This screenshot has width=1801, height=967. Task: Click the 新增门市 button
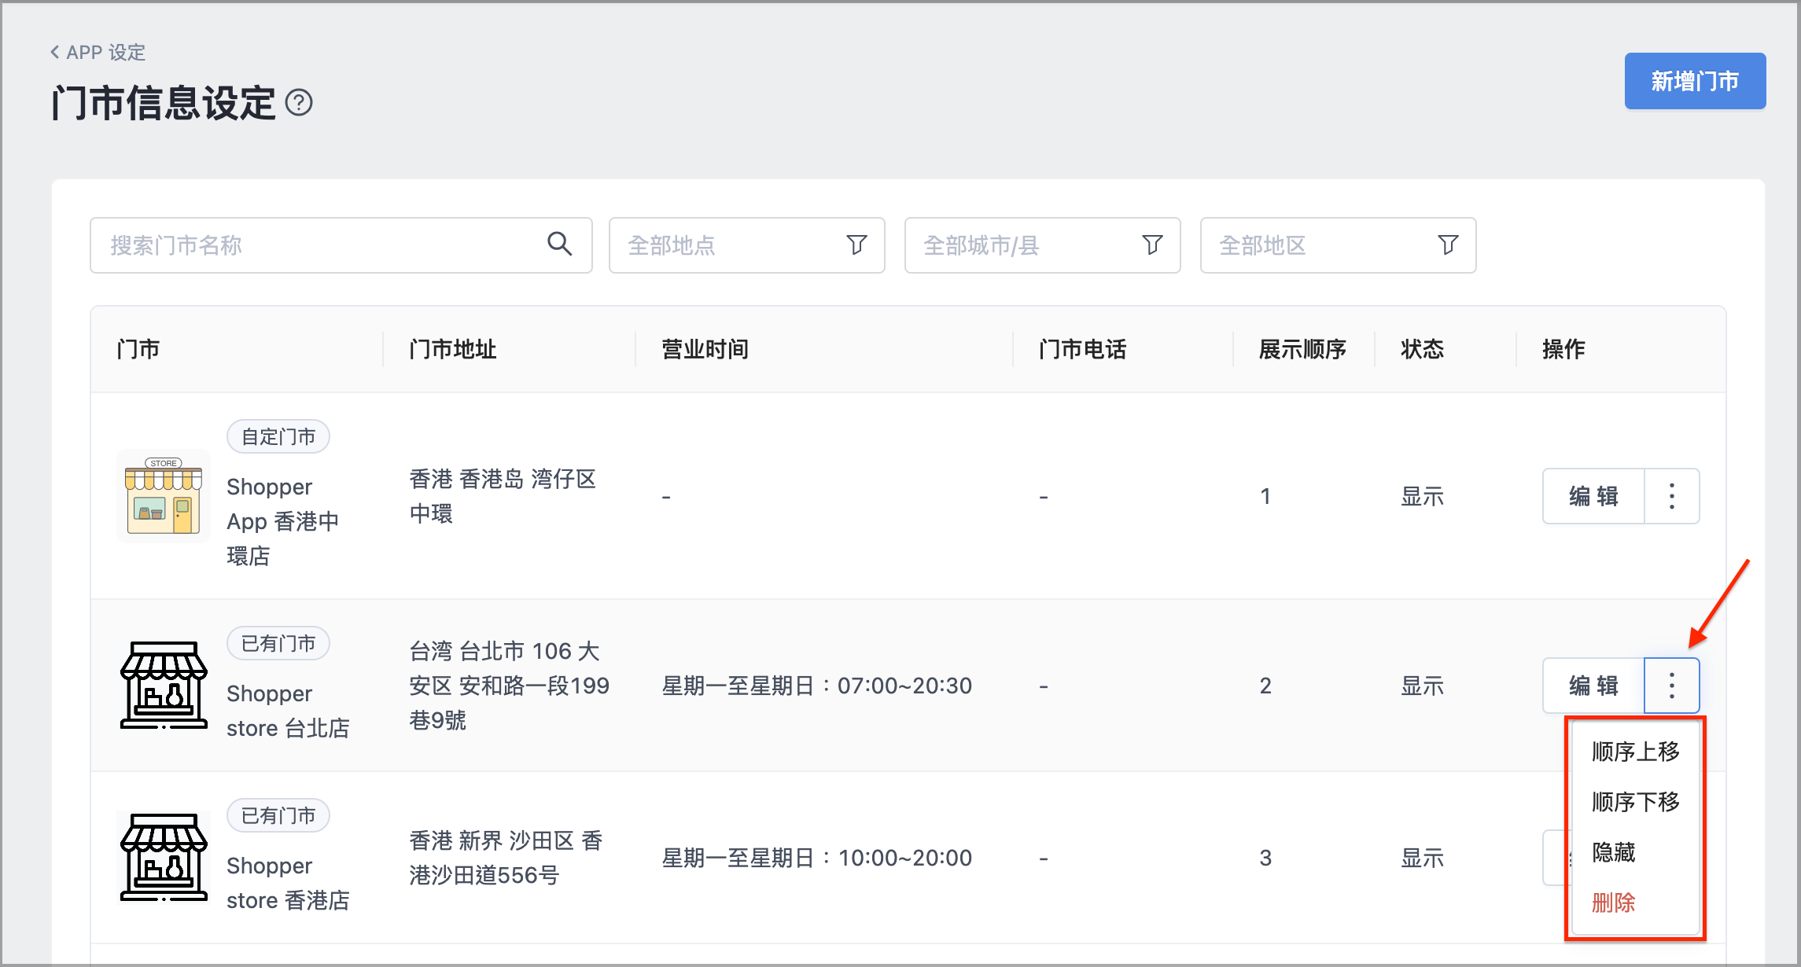click(x=1695, y=81)
